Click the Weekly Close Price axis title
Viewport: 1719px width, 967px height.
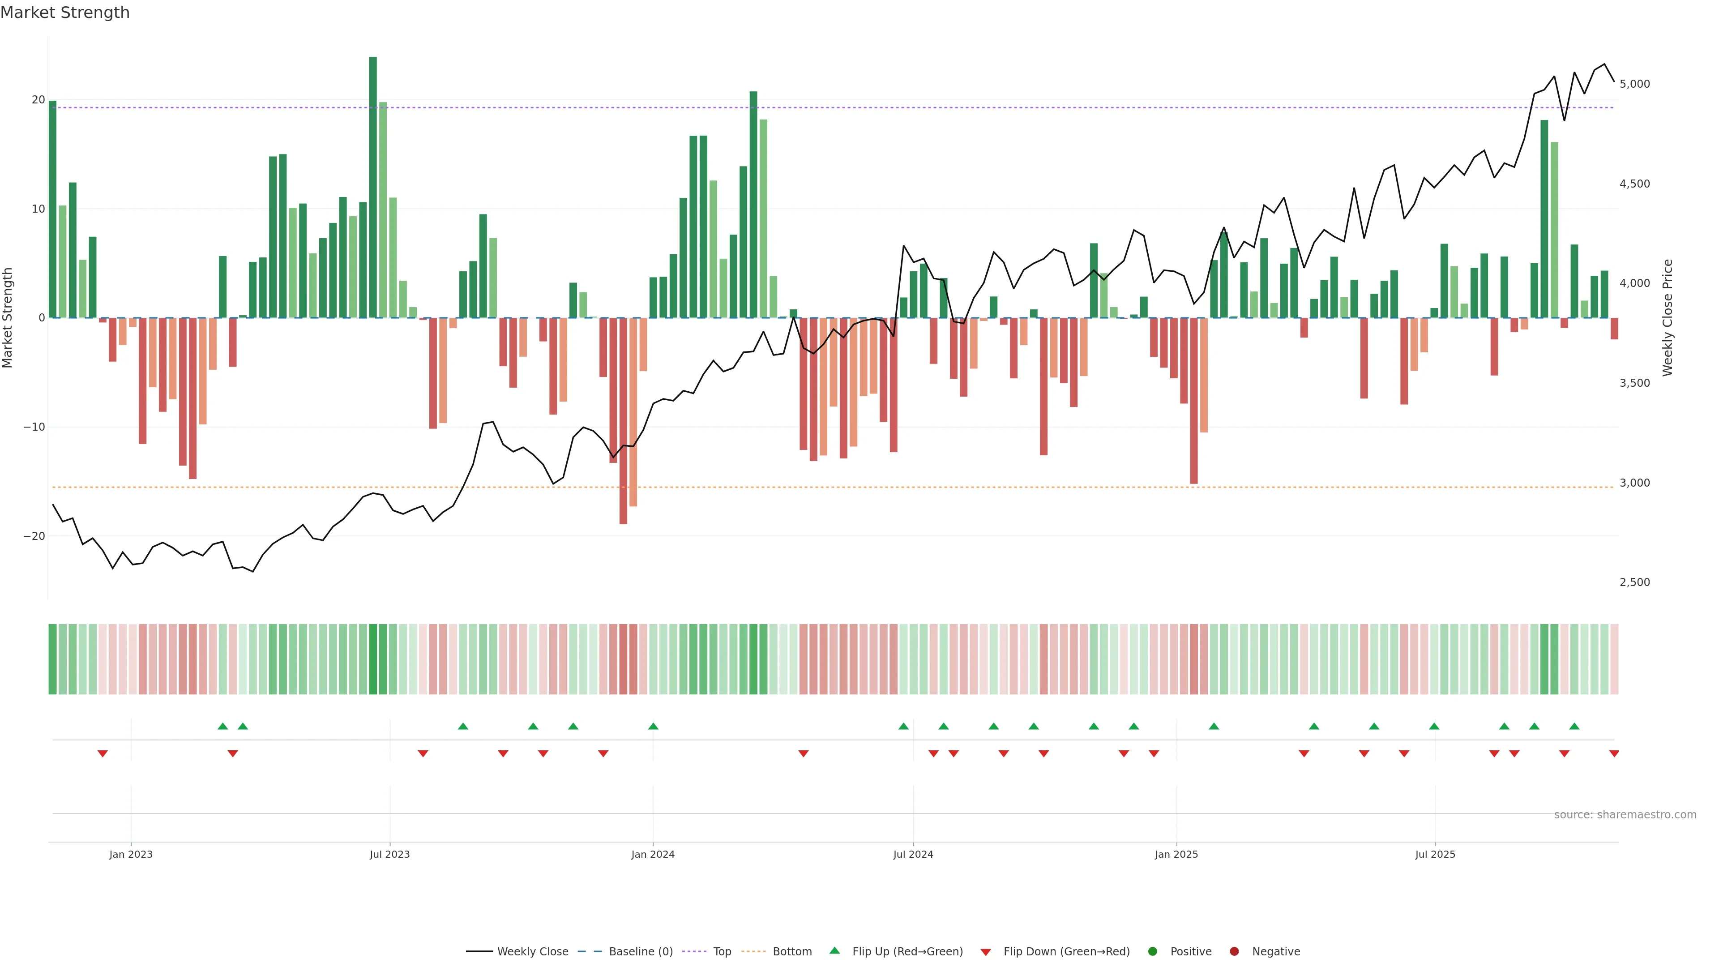[1668, 318]
